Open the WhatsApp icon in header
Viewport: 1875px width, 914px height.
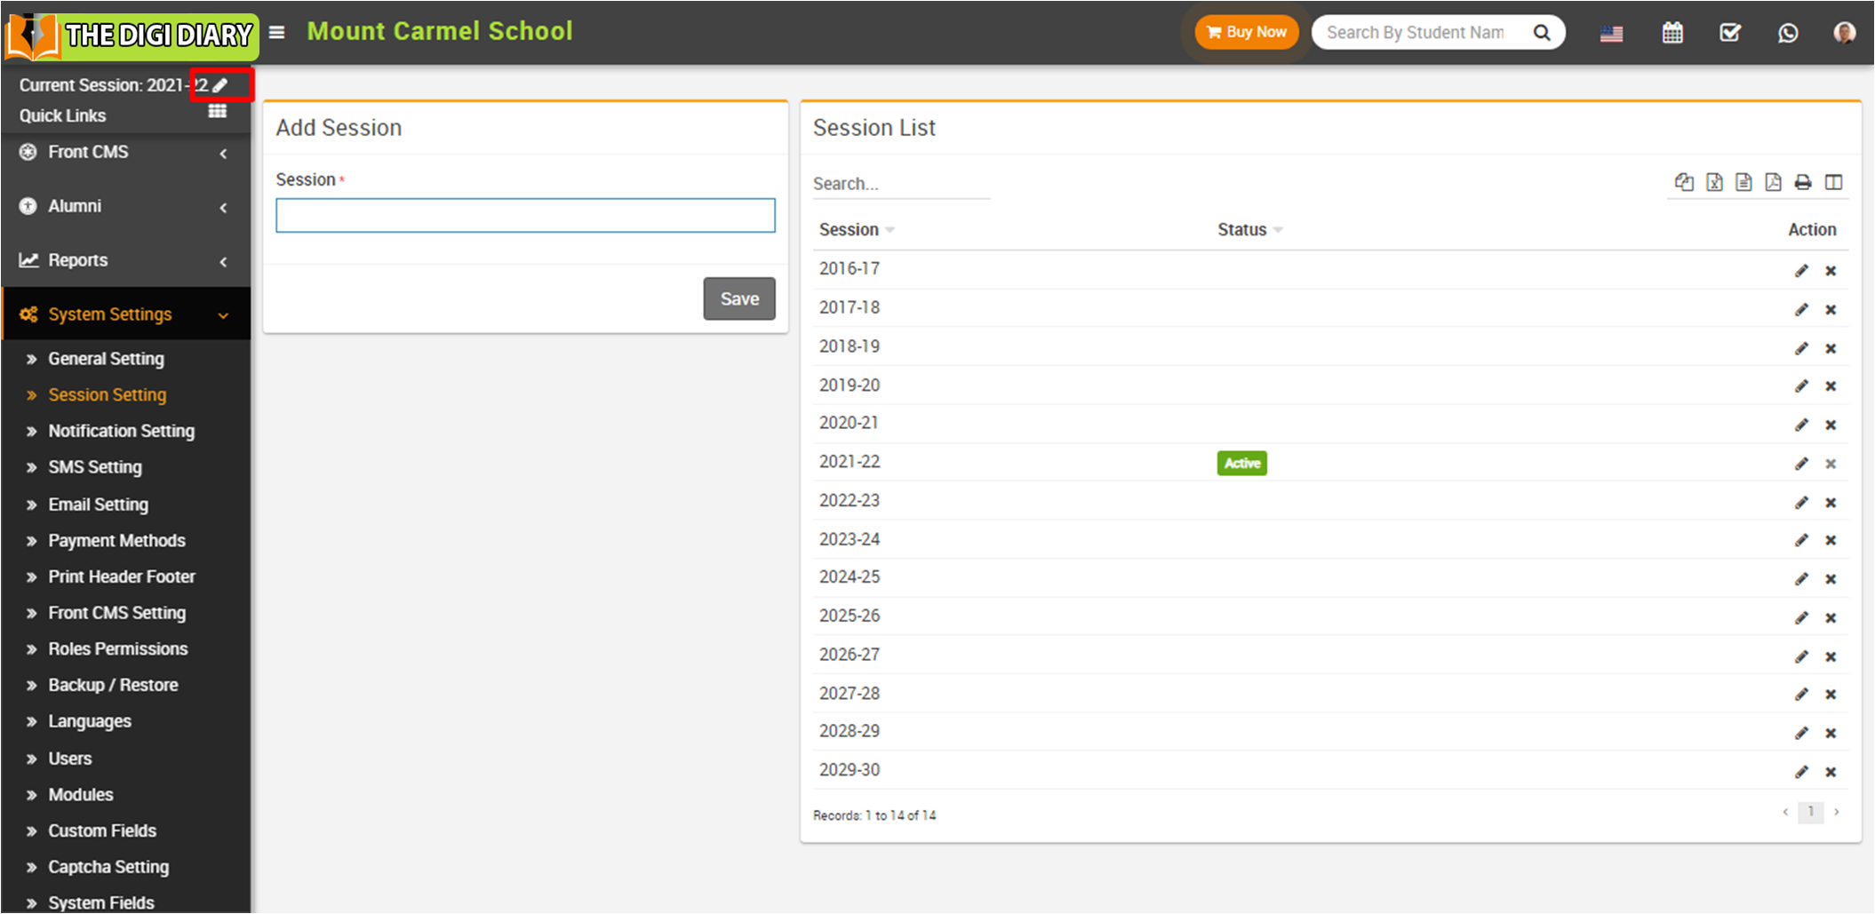pyautogui.click(x=1788, y=33)
